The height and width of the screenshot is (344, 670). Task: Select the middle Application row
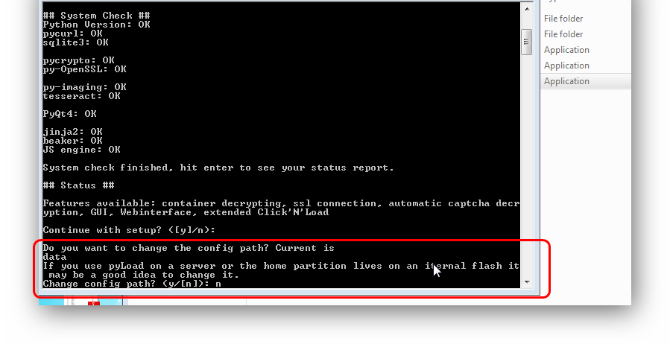click(x=587, y=66)
